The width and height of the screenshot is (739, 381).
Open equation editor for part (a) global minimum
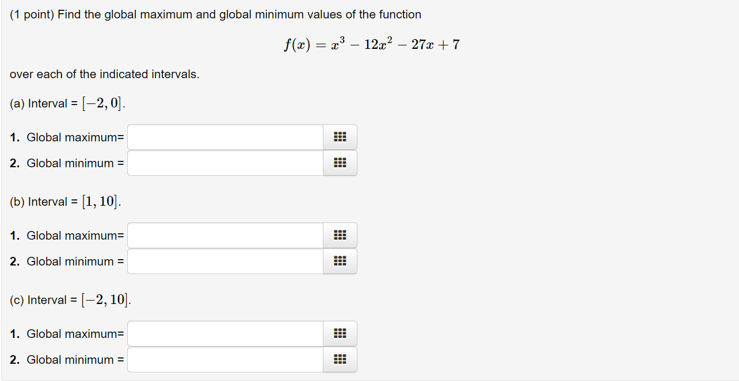340,163
